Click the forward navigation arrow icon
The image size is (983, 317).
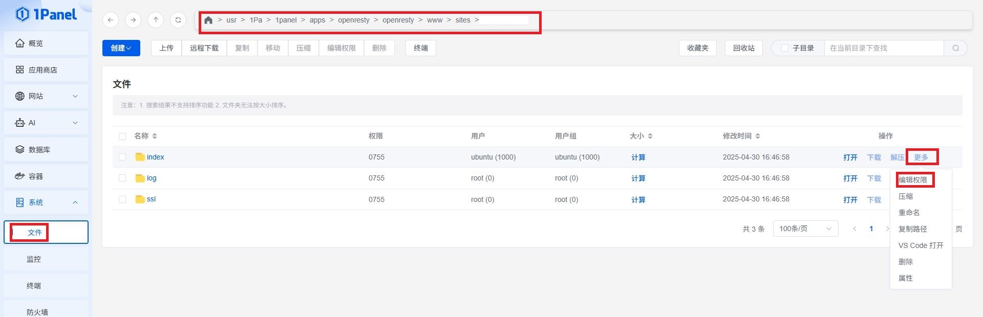pos(133,20)
